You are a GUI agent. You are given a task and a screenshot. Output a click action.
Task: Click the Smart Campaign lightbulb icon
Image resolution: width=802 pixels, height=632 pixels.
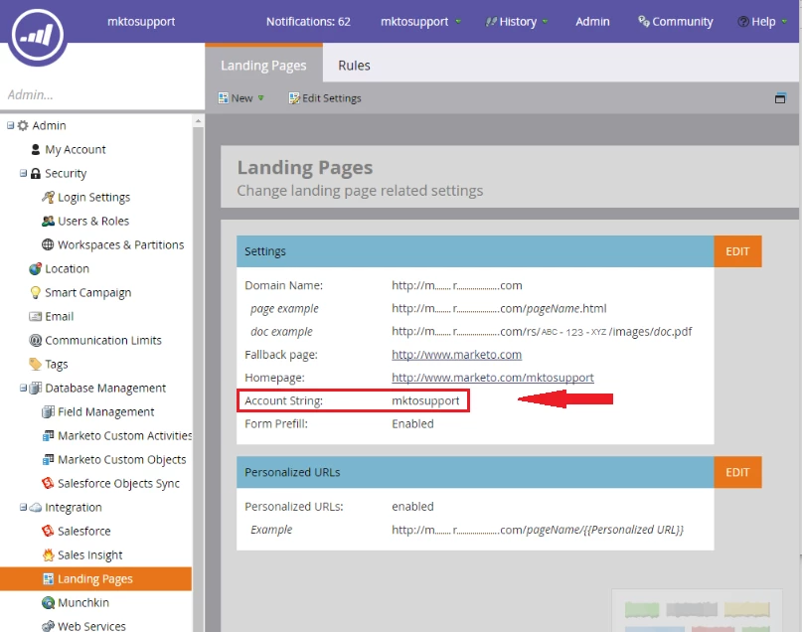[36, 292]
